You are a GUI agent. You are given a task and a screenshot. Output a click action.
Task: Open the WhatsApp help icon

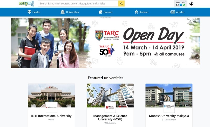pyautogui.click(x=184, y=5)
